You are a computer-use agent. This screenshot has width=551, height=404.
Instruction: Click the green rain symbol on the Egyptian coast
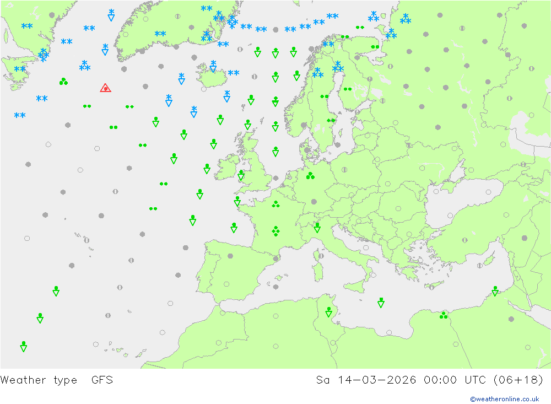[x=444, y=315]
